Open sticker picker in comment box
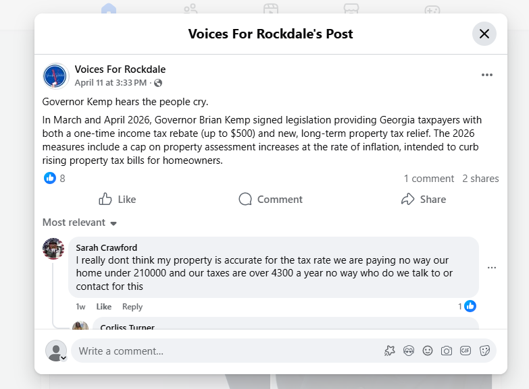This screenshot has height=389, width=529. point(484,351)
